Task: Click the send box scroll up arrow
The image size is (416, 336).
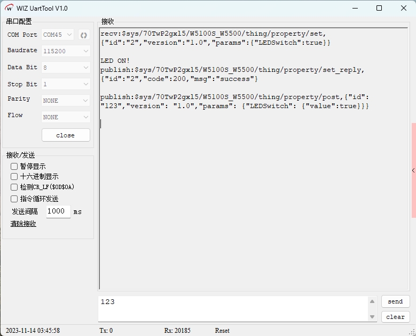Action: [x=372, y=302]
